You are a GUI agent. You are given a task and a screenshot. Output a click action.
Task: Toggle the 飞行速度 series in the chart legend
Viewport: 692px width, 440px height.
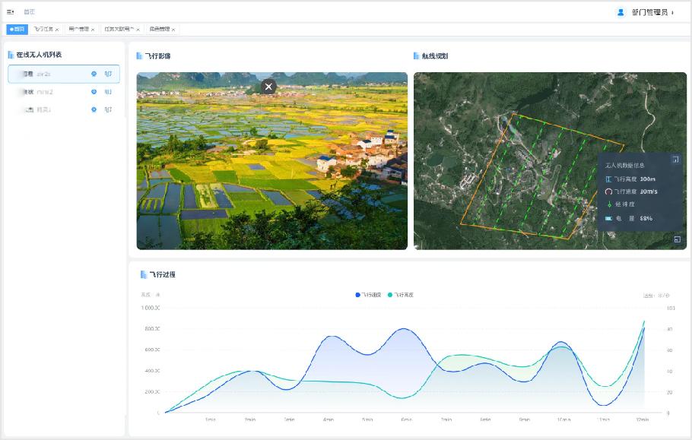[x=368, y=295]
